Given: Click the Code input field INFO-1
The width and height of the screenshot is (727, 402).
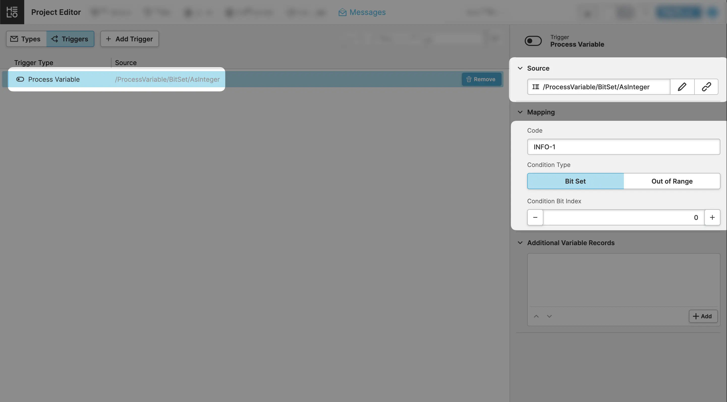Looking at the screenshot, I should tap(623, 147).
